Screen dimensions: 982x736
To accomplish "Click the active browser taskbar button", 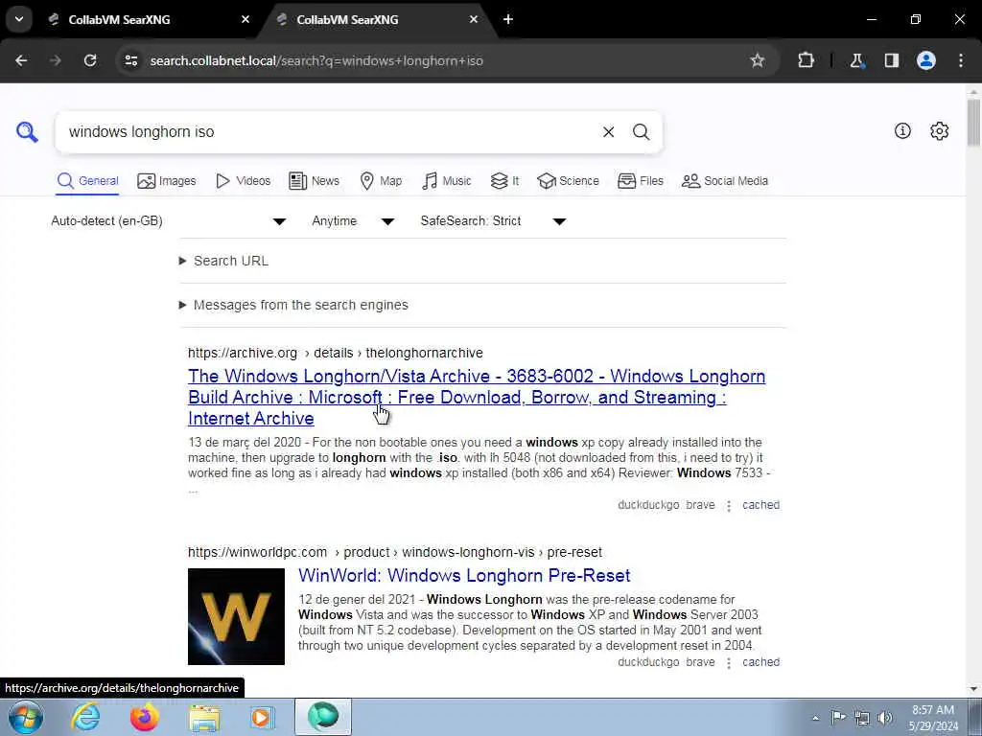I will click(322, 717).
